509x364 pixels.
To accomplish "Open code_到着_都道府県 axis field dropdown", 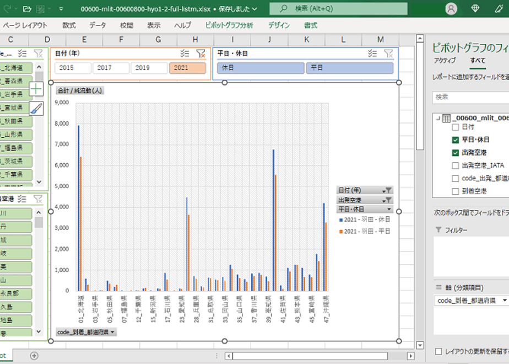I will [504, 301].
